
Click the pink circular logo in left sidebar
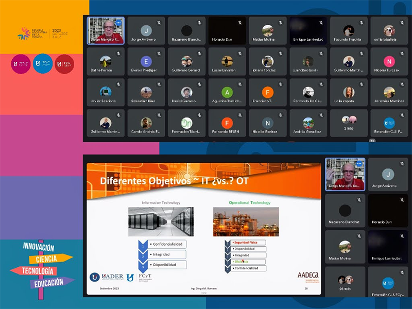pos(20,64)
